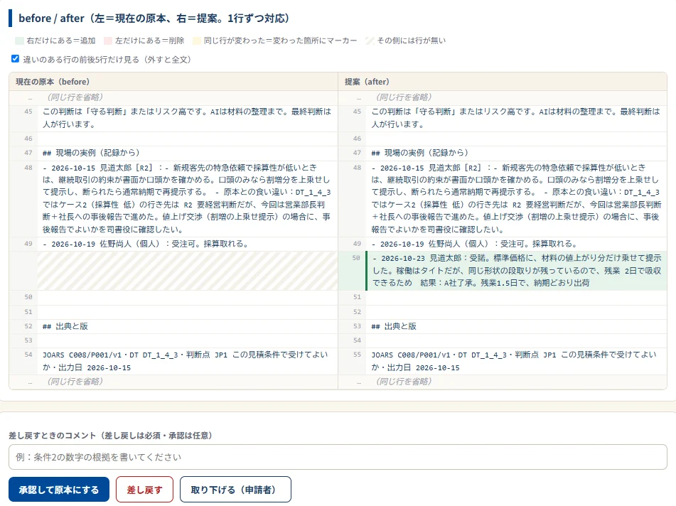Click the hatched empty placeholder row in before pane
Viewport: 676px width, 506px height.
pos(187,271)
